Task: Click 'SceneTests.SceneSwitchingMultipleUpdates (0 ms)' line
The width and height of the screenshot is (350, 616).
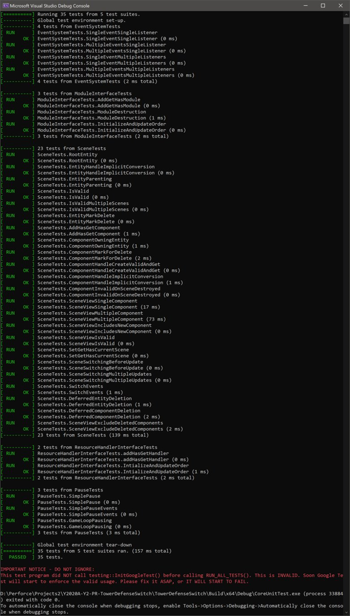Action: pyautogui.click(x=104, y=380)
